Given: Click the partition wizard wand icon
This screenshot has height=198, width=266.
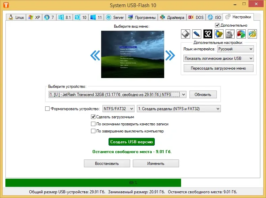Looking at the screenshot, I should (252, 34).
